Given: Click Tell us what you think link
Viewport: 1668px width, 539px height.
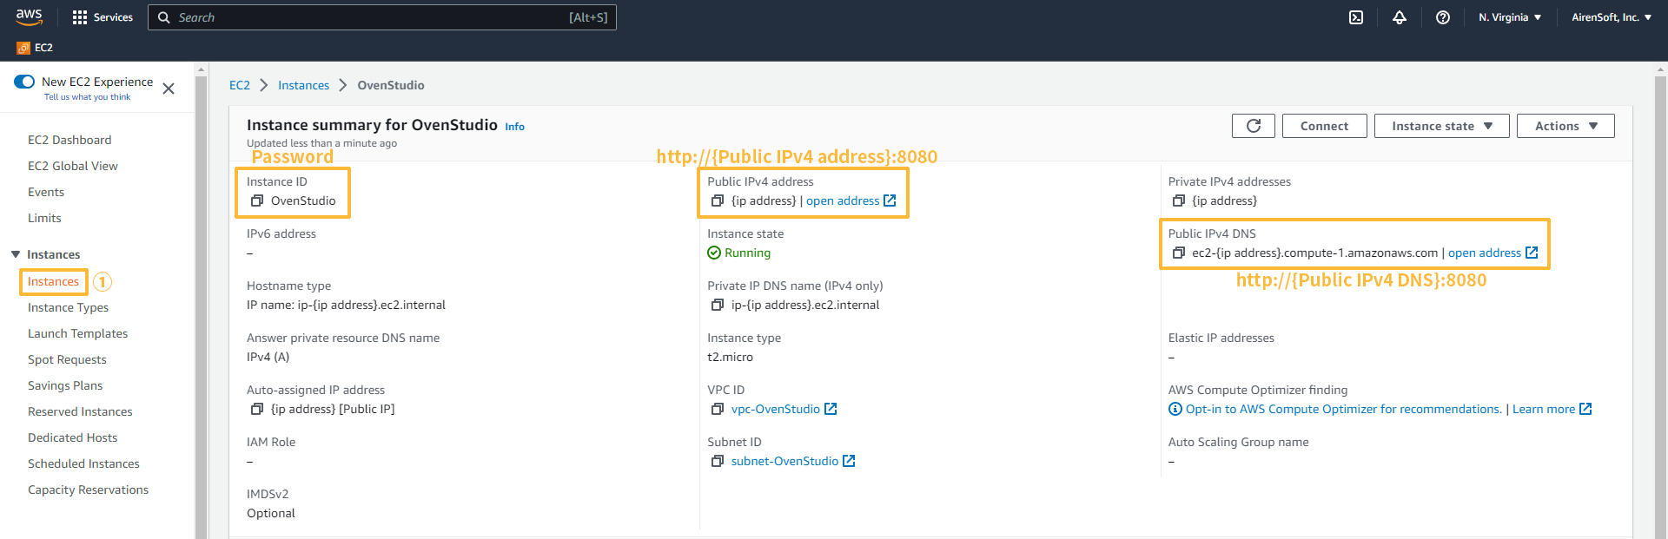Looking at the screenshot, I should click(x=87, y=97).
